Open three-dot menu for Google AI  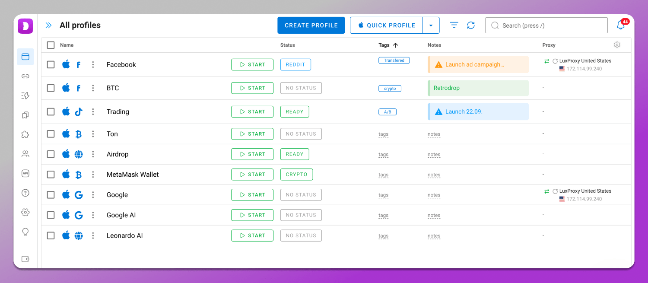93,215
